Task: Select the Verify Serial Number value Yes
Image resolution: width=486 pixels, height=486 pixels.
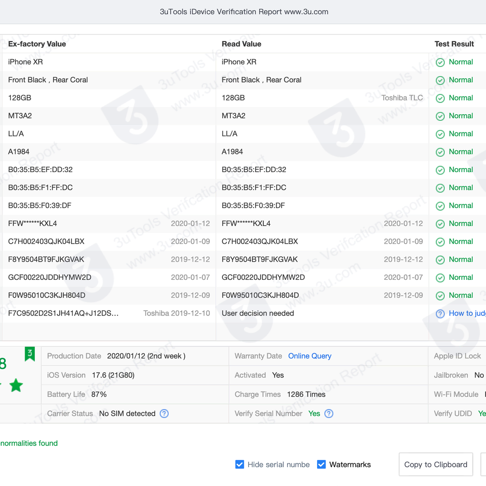Action: tap(314, 414)
